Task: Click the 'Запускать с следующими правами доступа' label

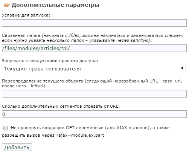Action: (x=50, y=61)
